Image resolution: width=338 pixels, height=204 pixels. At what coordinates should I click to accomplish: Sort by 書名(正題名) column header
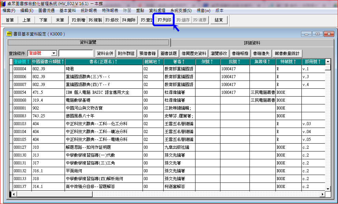[104, 62]
